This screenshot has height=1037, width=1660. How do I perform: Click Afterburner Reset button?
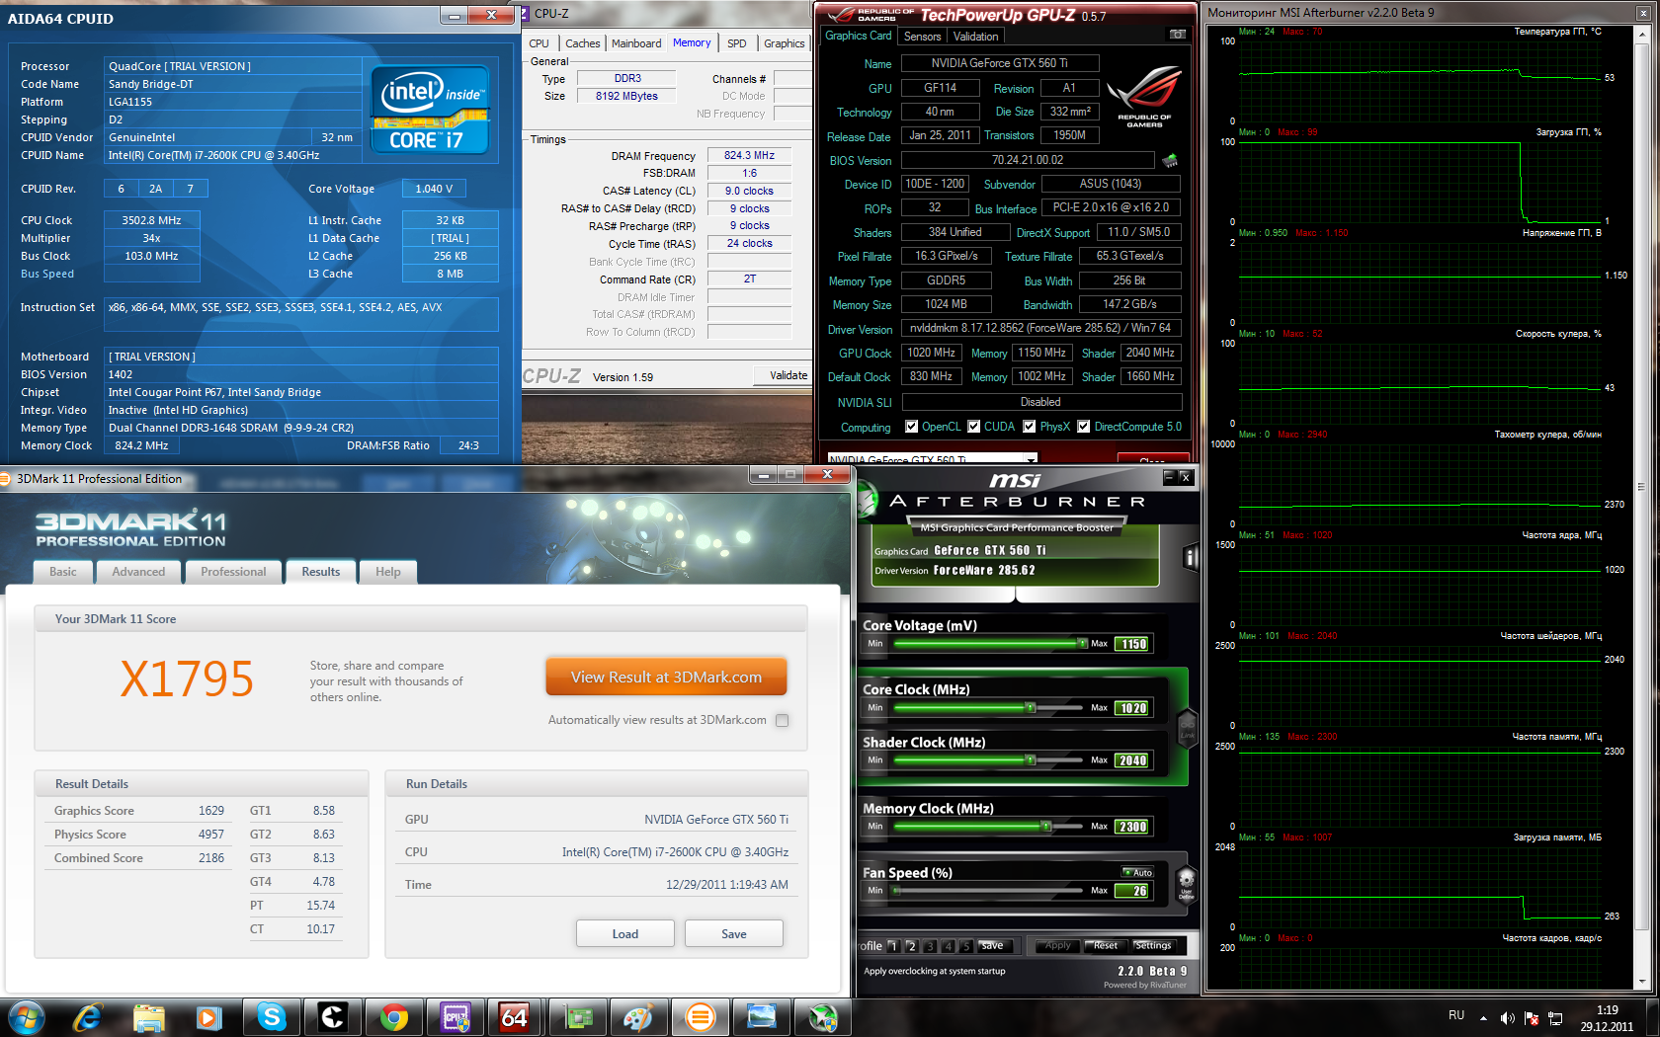click(1106, 945)
